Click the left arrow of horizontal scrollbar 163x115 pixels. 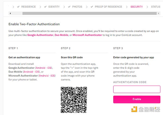[10, 13]
